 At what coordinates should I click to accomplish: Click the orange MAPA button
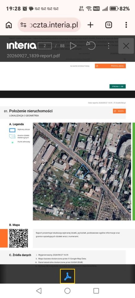[119, 111]
